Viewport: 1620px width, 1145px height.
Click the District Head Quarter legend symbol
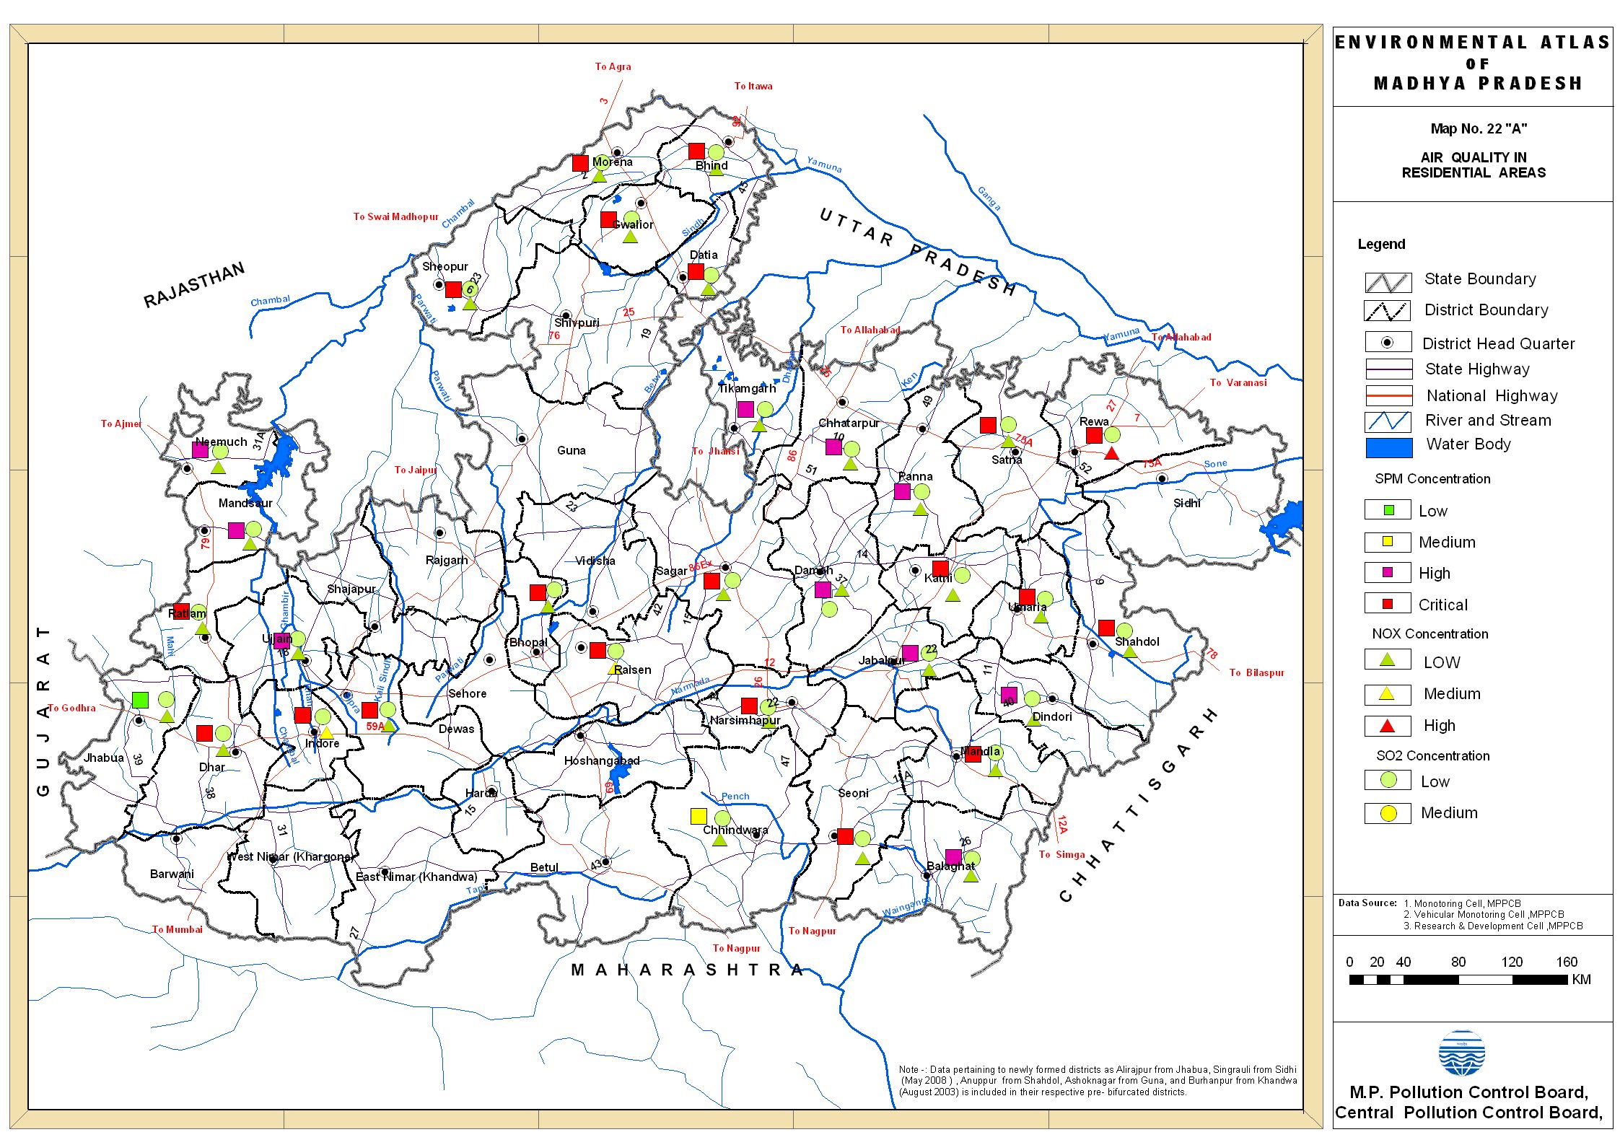click(x=1387, y=343)
